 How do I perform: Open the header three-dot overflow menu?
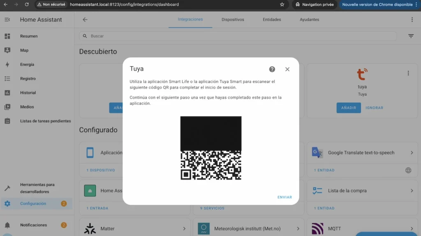point(412,20)
